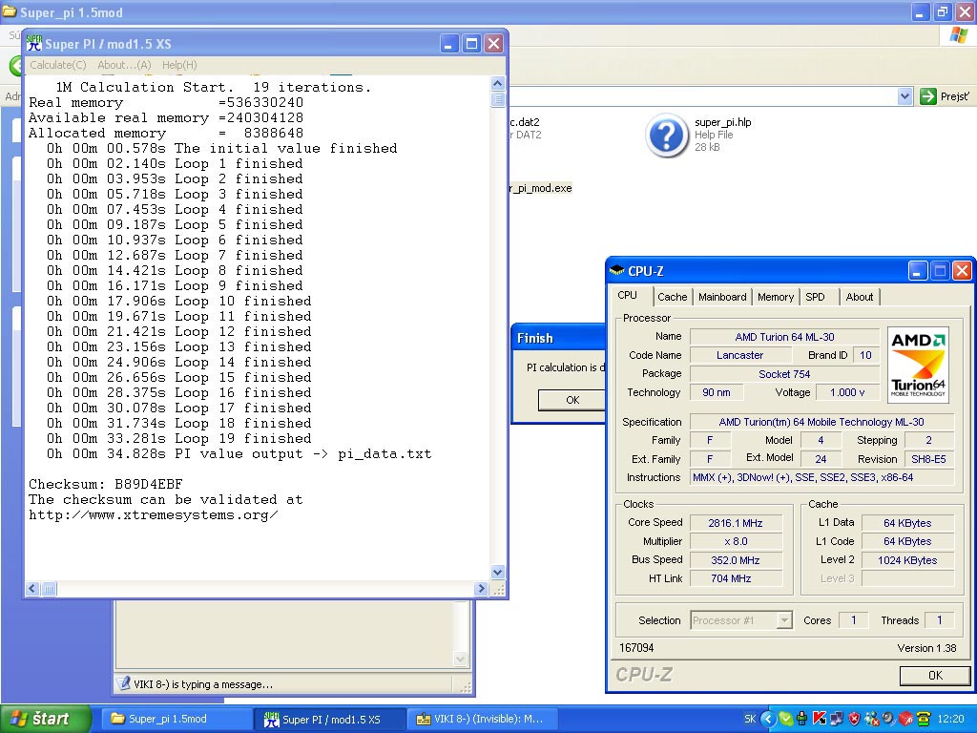Open the Windows start menu
Viewport: 977px width, 733px height.
point(45,719)
